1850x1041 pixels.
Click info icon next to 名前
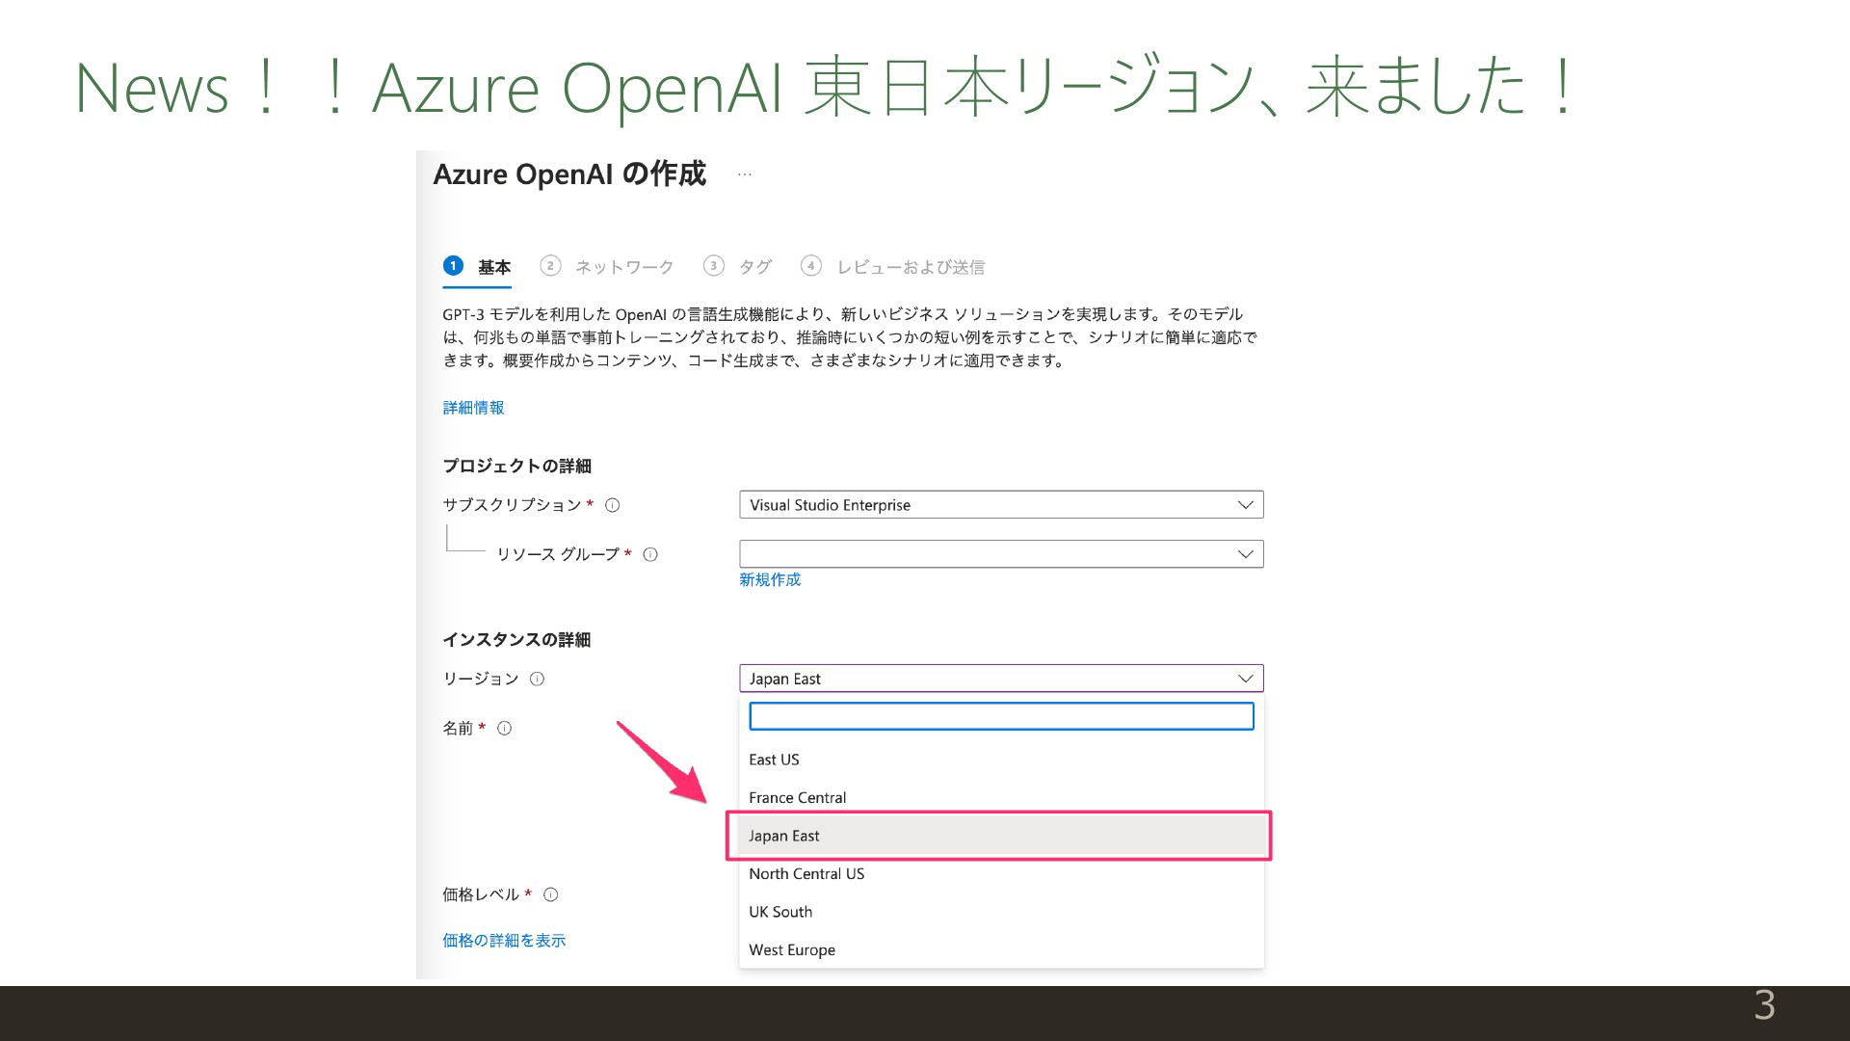click(504, 728)
